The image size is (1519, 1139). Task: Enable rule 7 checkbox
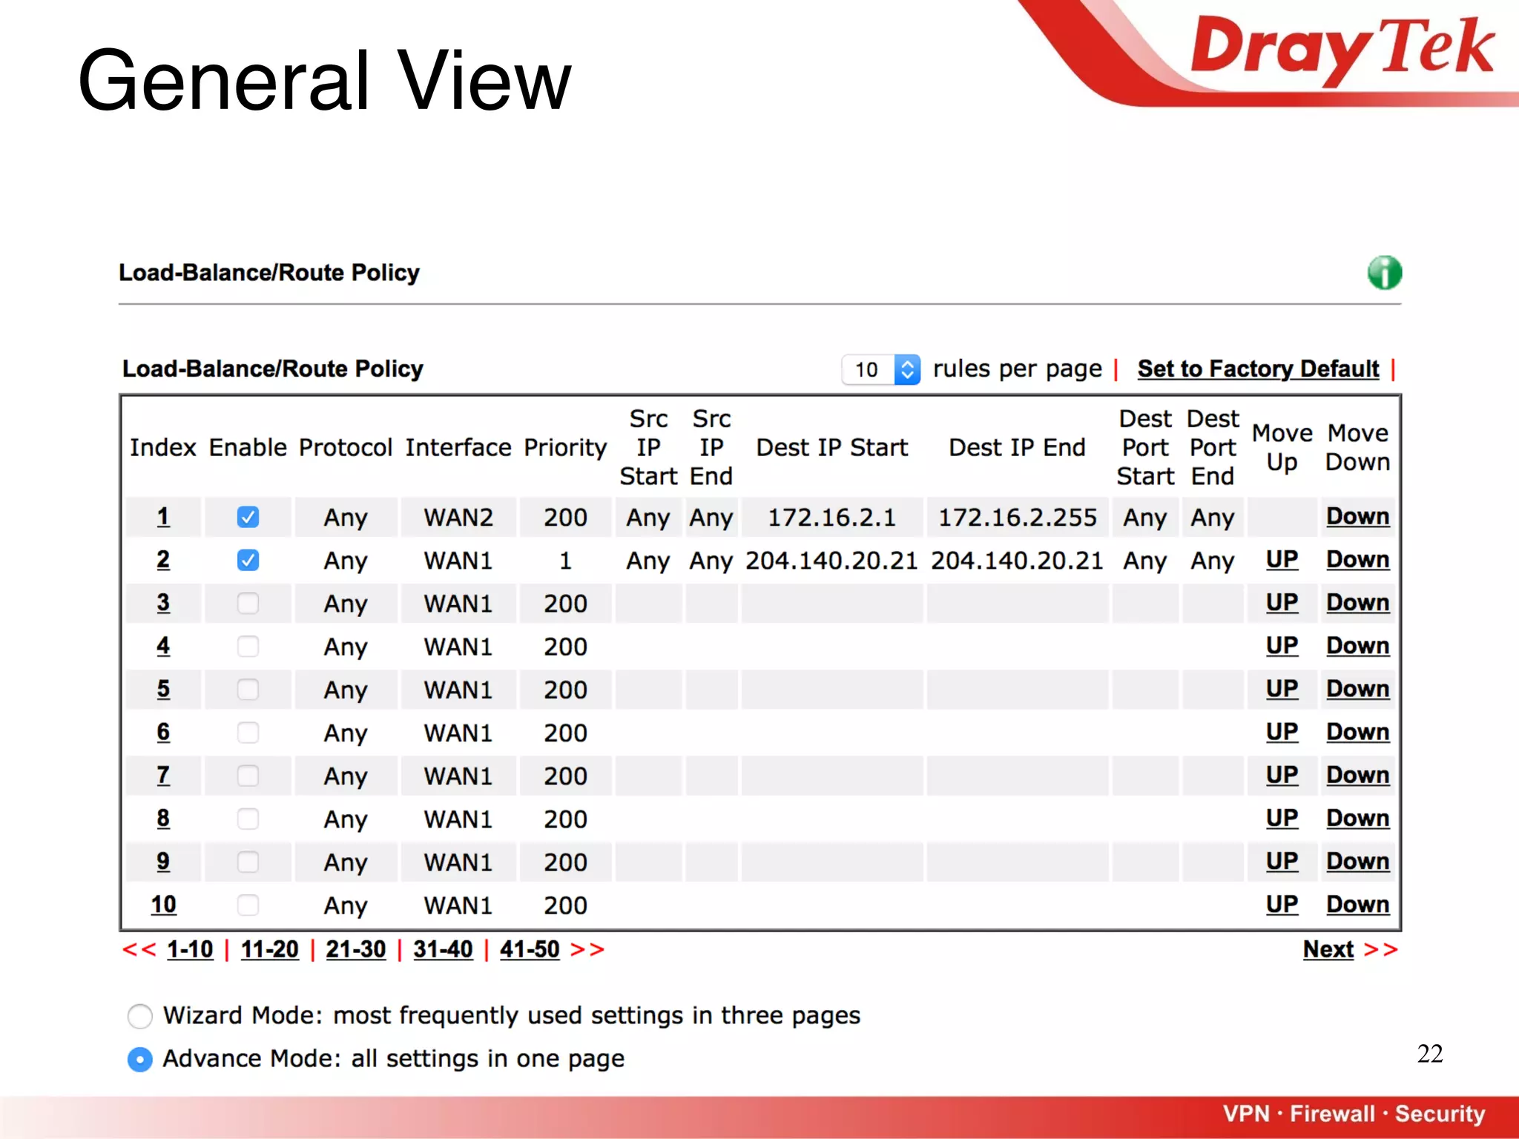(x=248, y=776)
